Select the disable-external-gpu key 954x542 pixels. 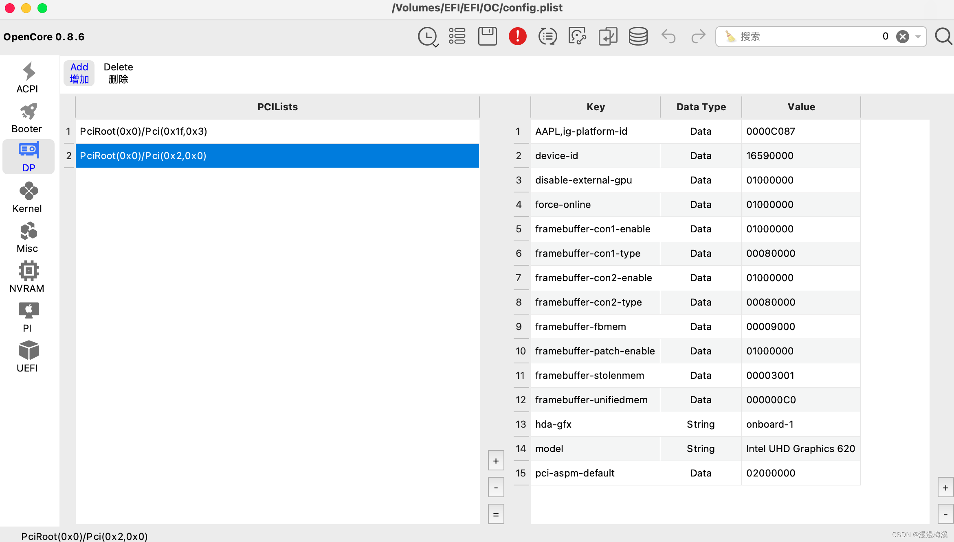pos(596,180)
